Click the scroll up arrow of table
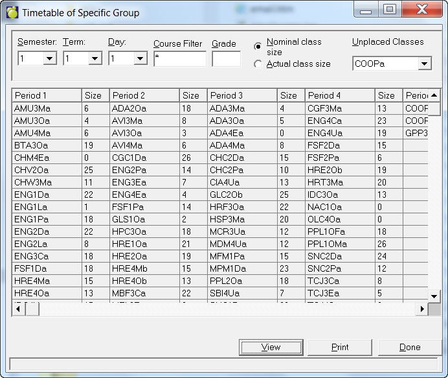Viewport: 448px width, 378px height. click(434, 95)
